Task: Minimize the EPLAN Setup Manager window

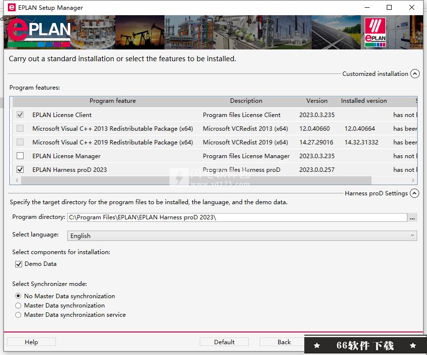Action: click(367, 7)
